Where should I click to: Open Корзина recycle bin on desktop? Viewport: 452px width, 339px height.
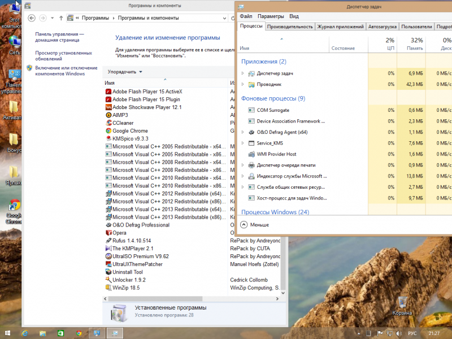[402, 306]
